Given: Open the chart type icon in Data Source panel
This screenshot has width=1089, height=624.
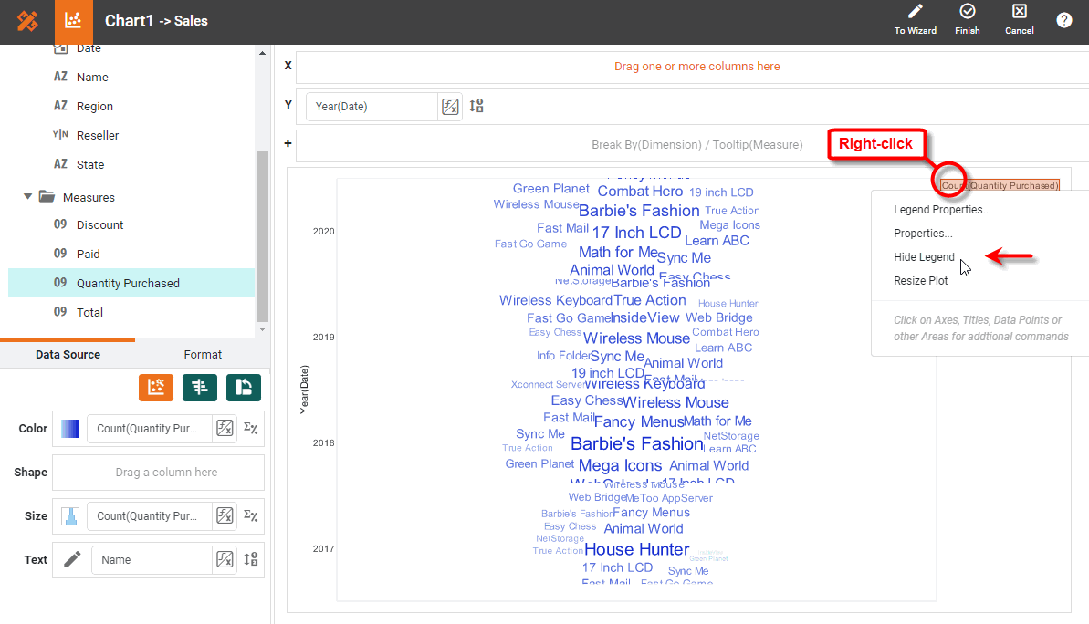Looking at the screenshot, I should click(156, 388).
